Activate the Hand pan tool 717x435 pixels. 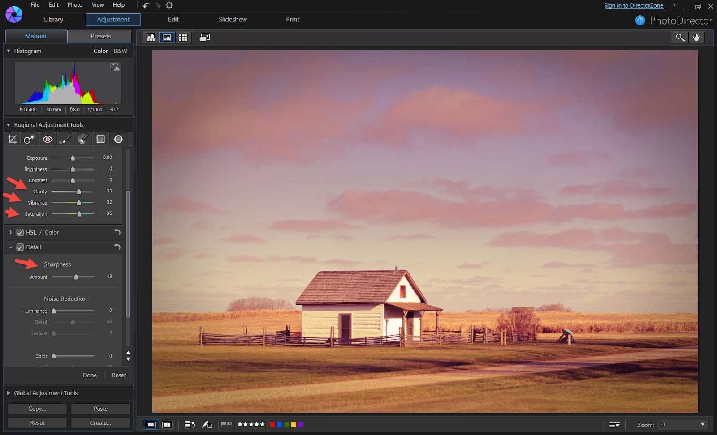(696, 38)
